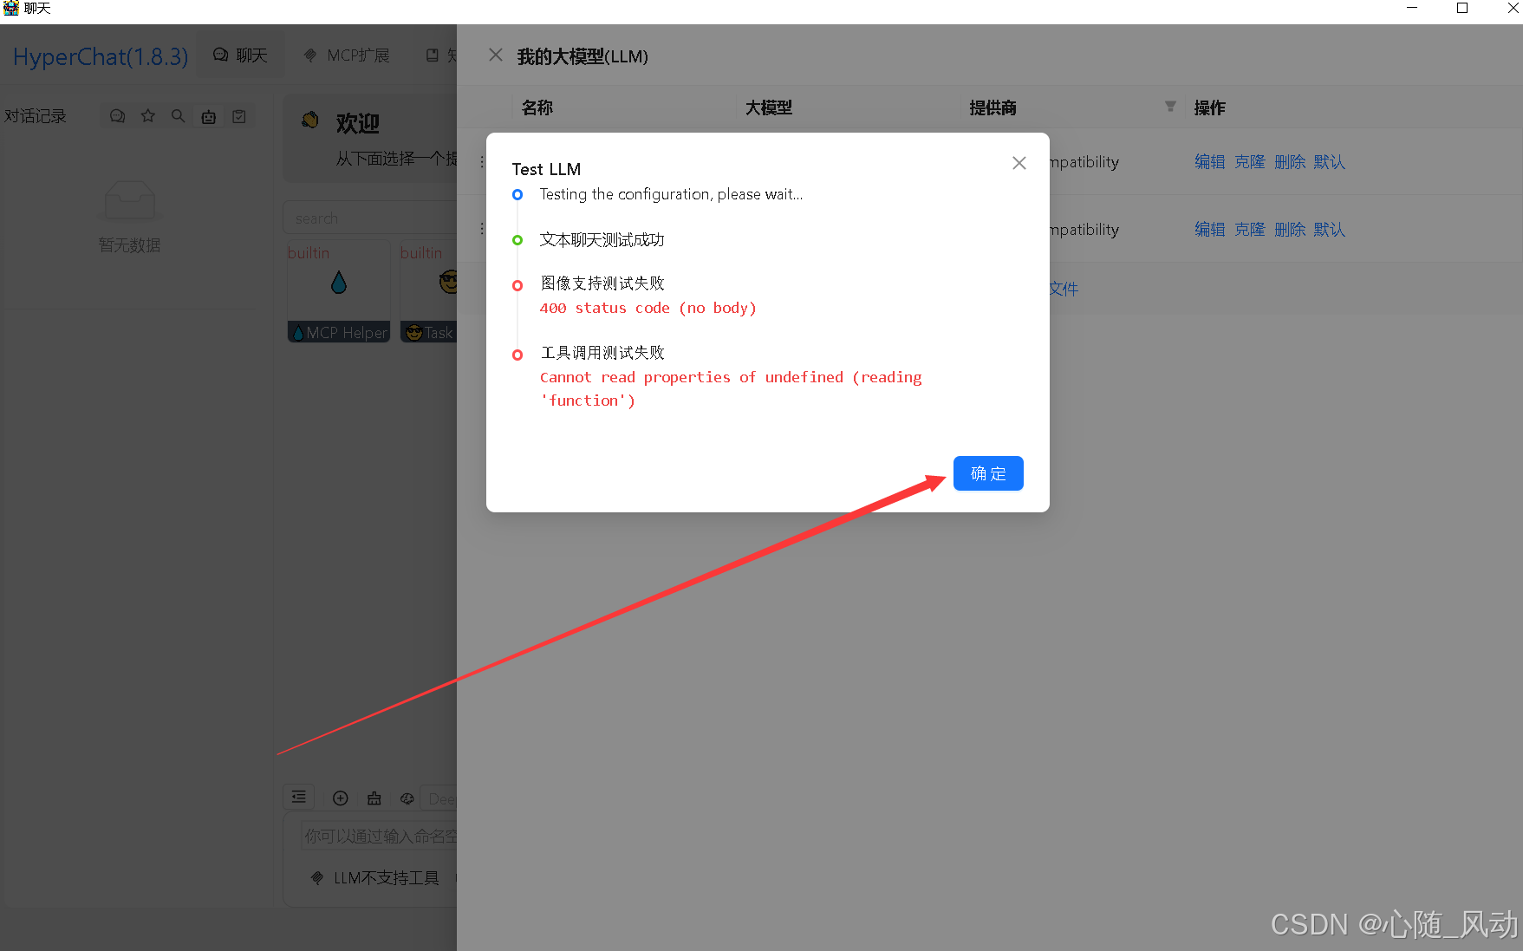The height and width of the screenshot is (951, 1523).
Task: Click the waving hand icon beside 欢迎
Action: pyautogui.click(x=310, y=120)
